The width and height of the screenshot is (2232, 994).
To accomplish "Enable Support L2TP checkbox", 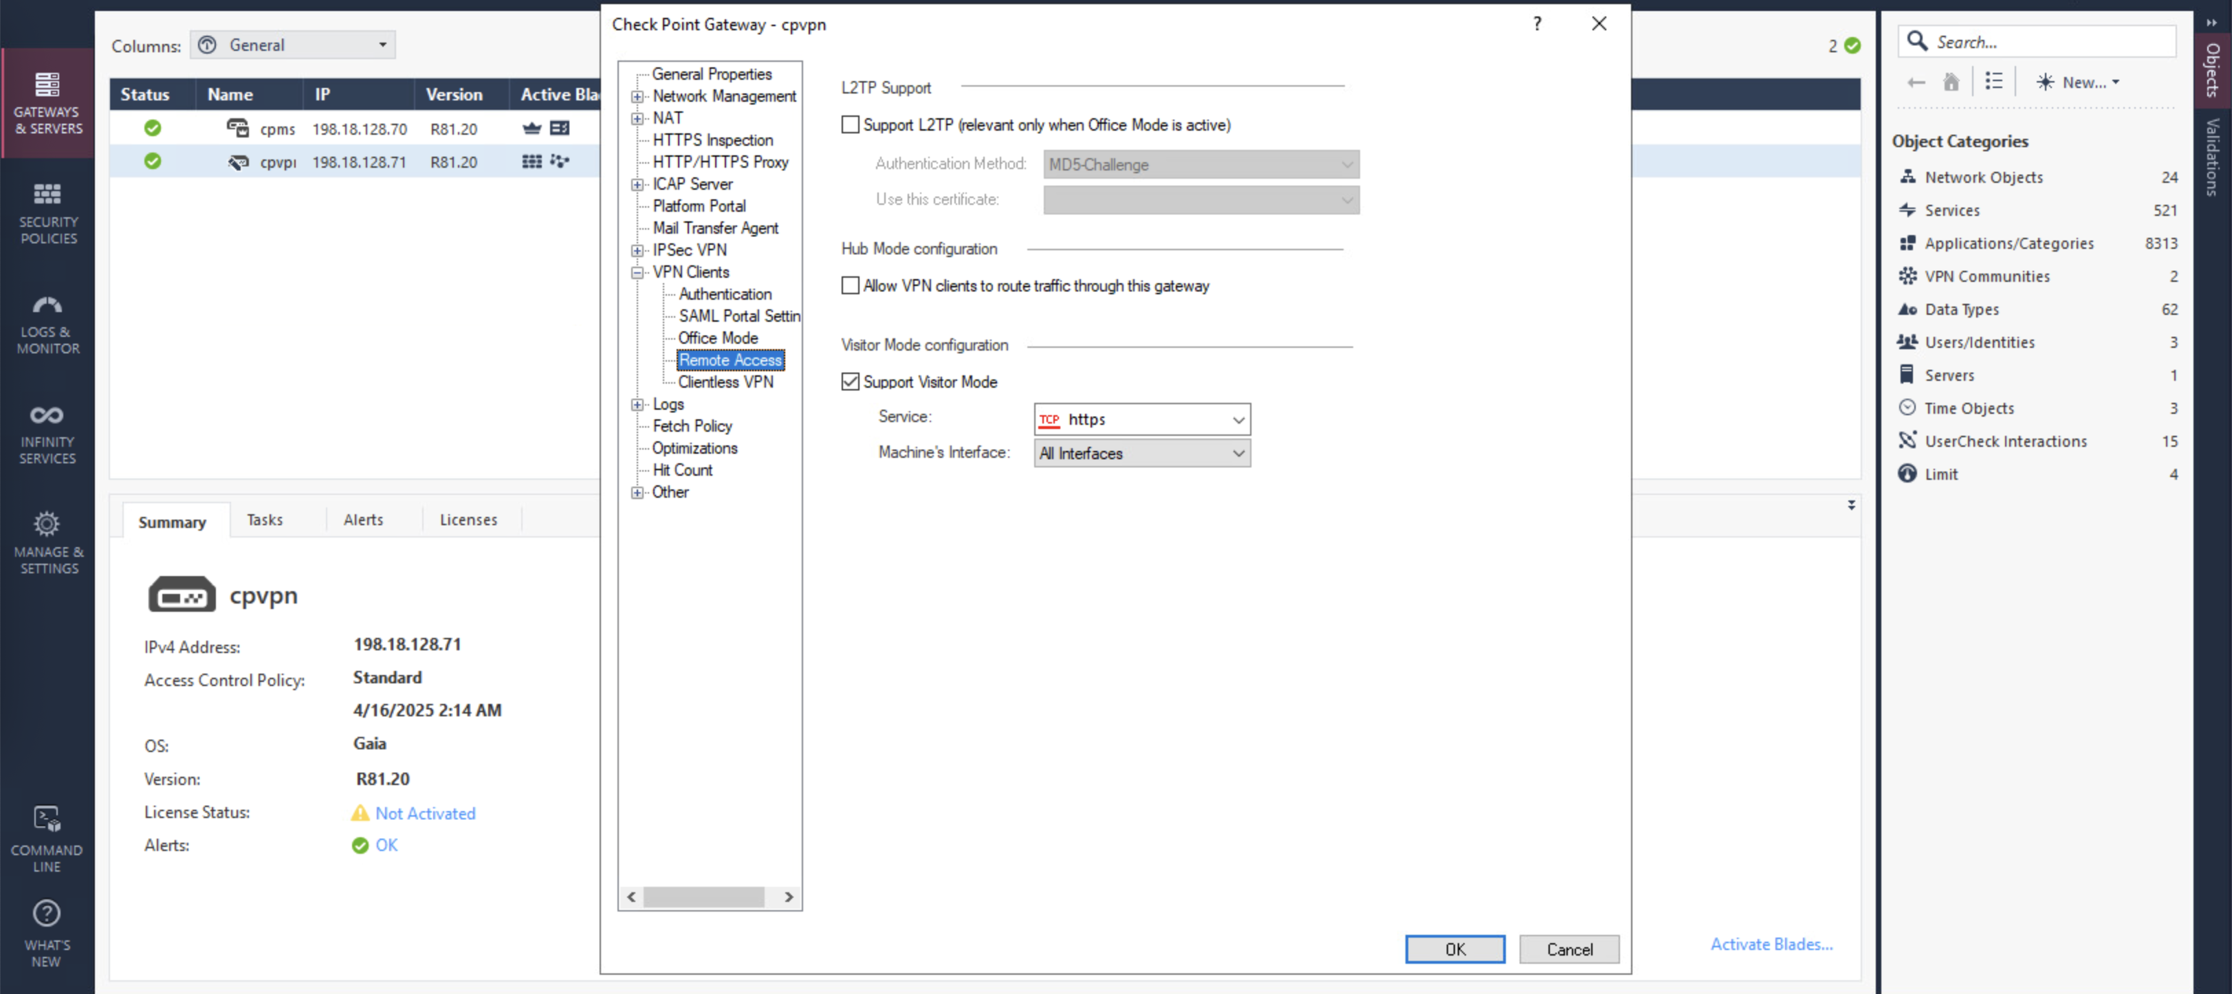I will pos(850,124).
